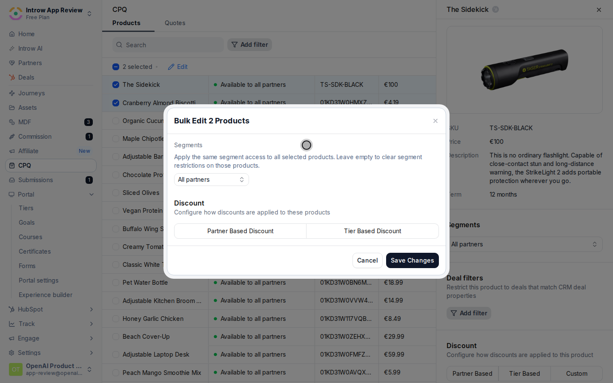
Task: Open the Introw App Review workspace switcher
Action: point(89,14)
